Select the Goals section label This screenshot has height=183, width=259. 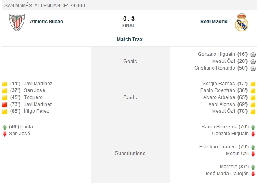click(x=130, y=61)
